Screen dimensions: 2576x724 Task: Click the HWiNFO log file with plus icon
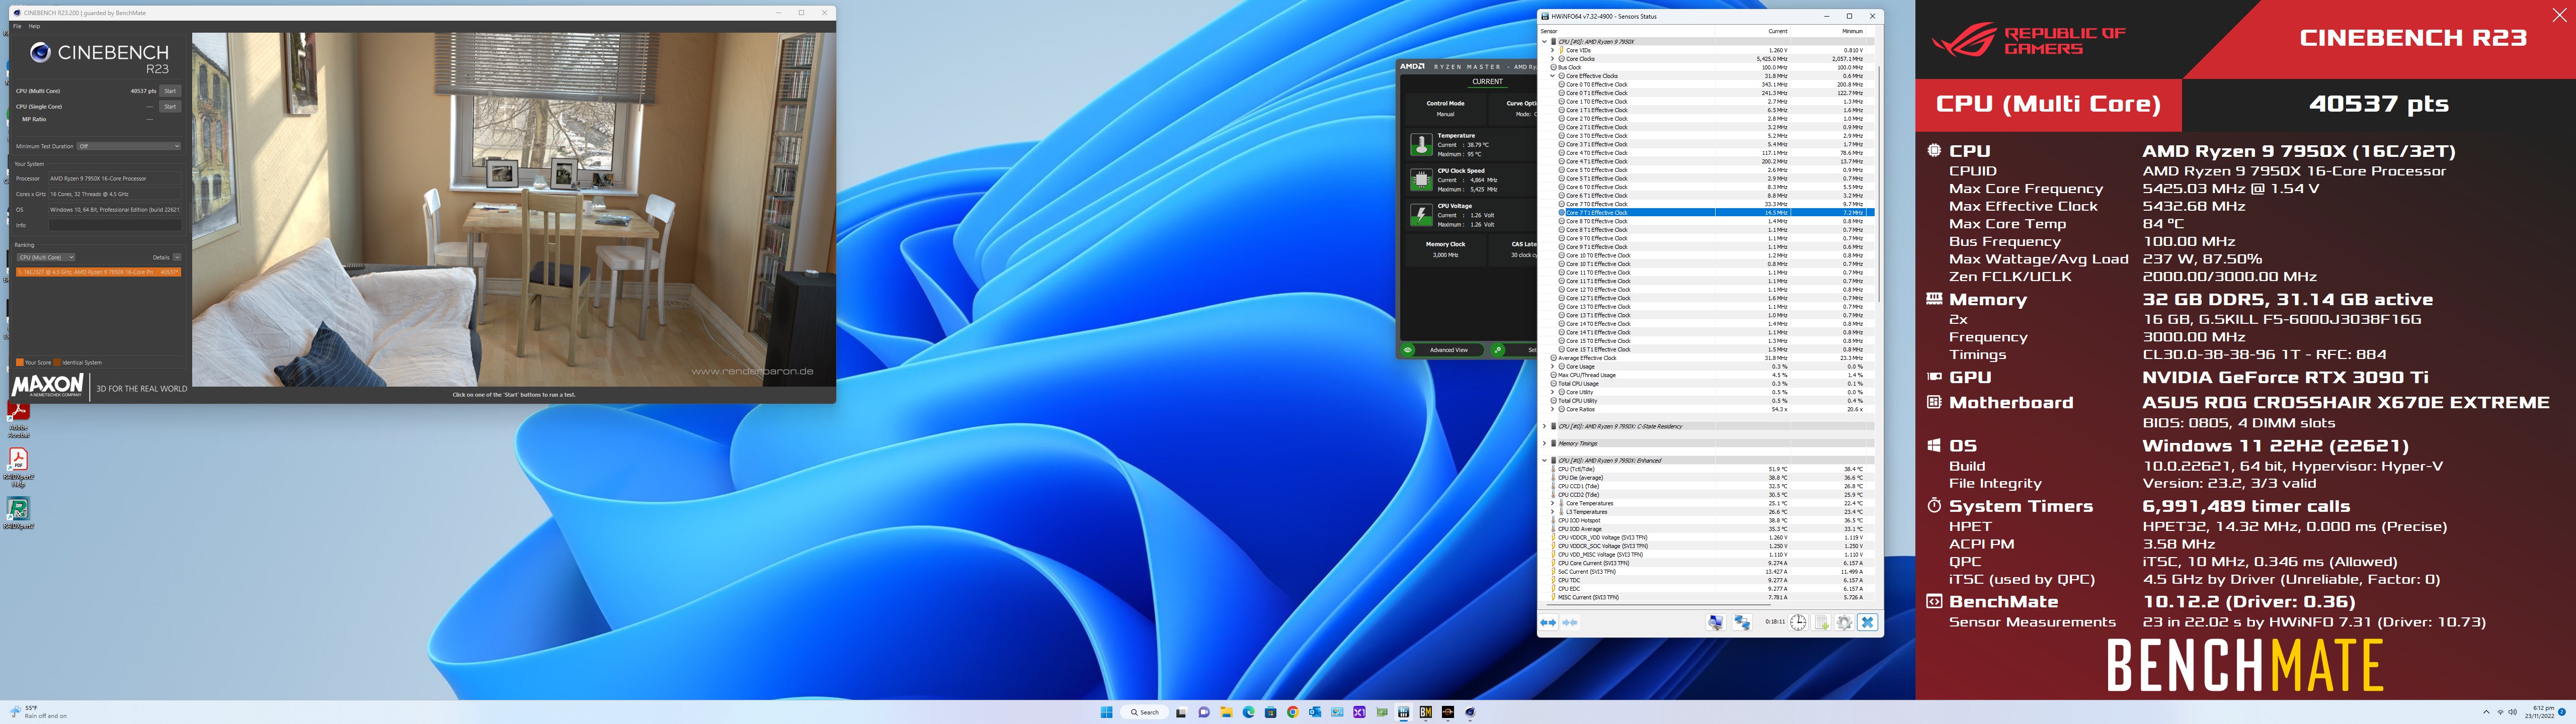coord(1822,622)
